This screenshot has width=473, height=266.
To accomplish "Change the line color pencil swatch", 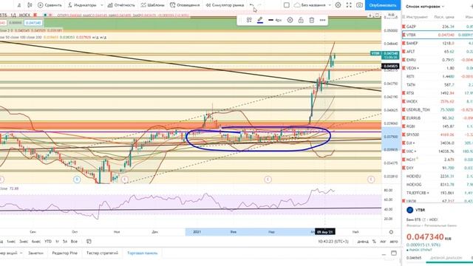I will point(260,20).
